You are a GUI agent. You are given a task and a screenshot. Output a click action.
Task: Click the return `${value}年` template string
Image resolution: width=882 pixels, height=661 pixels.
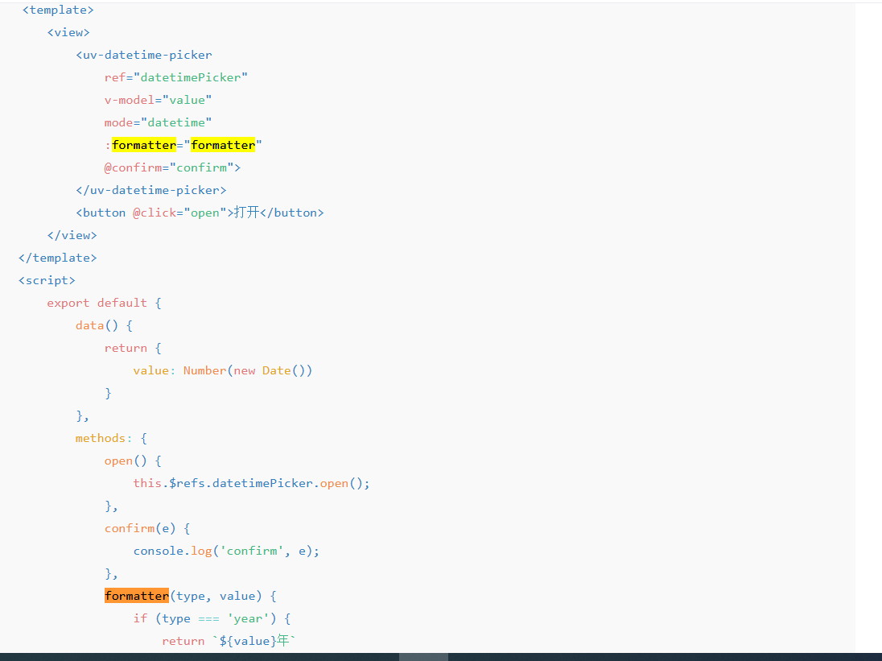(x=227, y=641)
